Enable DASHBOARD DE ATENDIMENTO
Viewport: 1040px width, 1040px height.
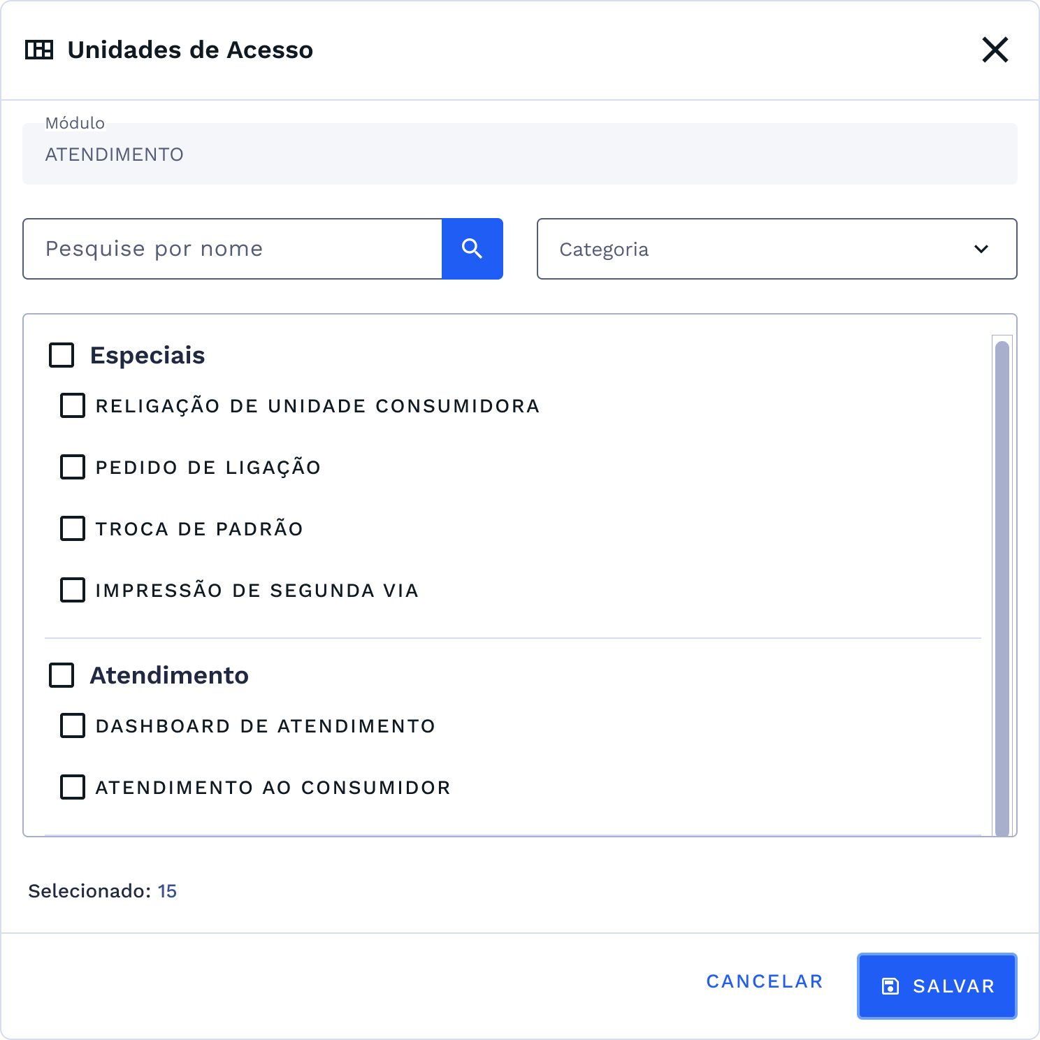(x=73, y=725)
